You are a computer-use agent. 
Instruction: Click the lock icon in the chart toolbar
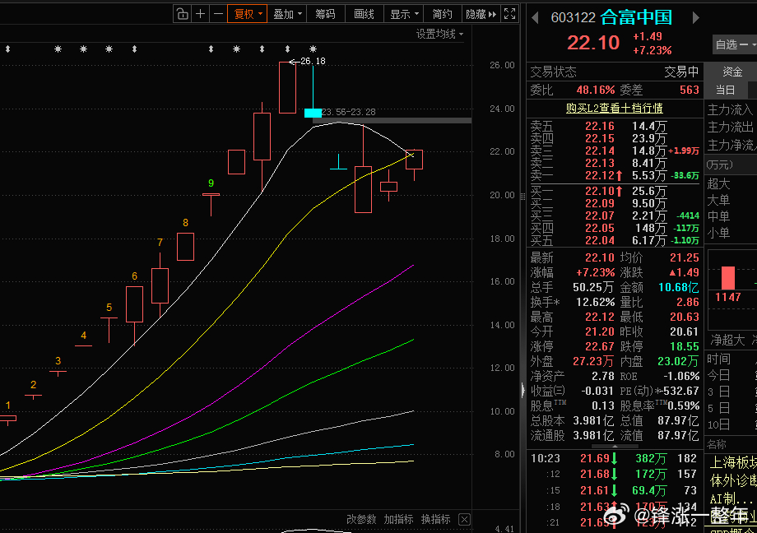[x=182, y=14]
